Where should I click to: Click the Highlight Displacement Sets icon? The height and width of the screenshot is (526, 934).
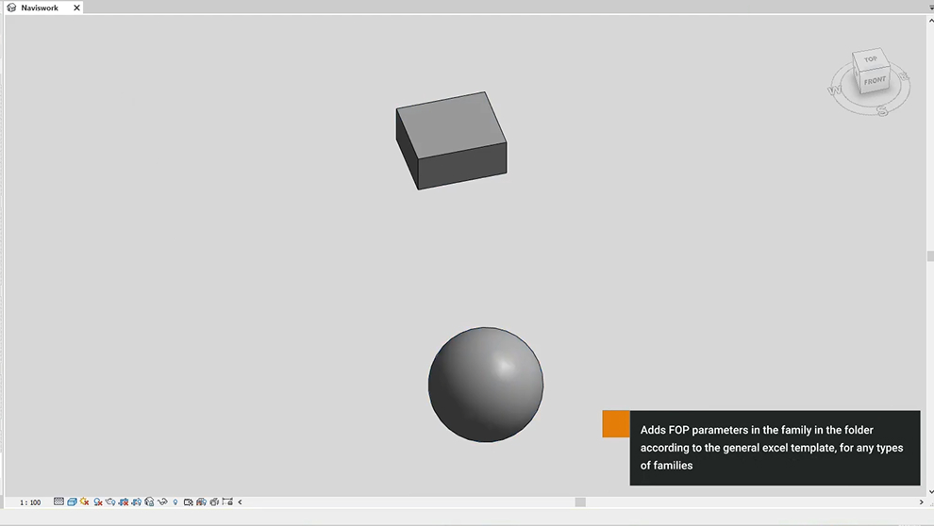(x=201, y=502)
